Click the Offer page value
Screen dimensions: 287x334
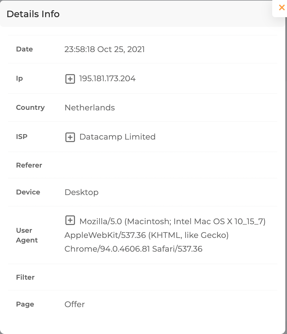point(74,304)
